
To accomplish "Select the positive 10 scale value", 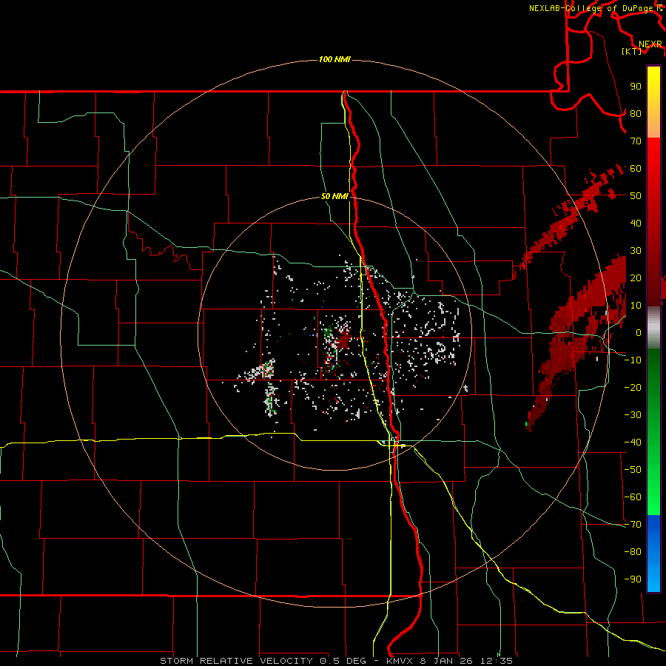I will 636,306.
